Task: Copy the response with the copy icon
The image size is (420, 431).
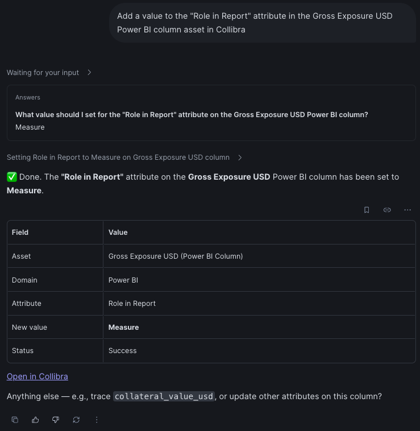Action: tap(15, 420)
